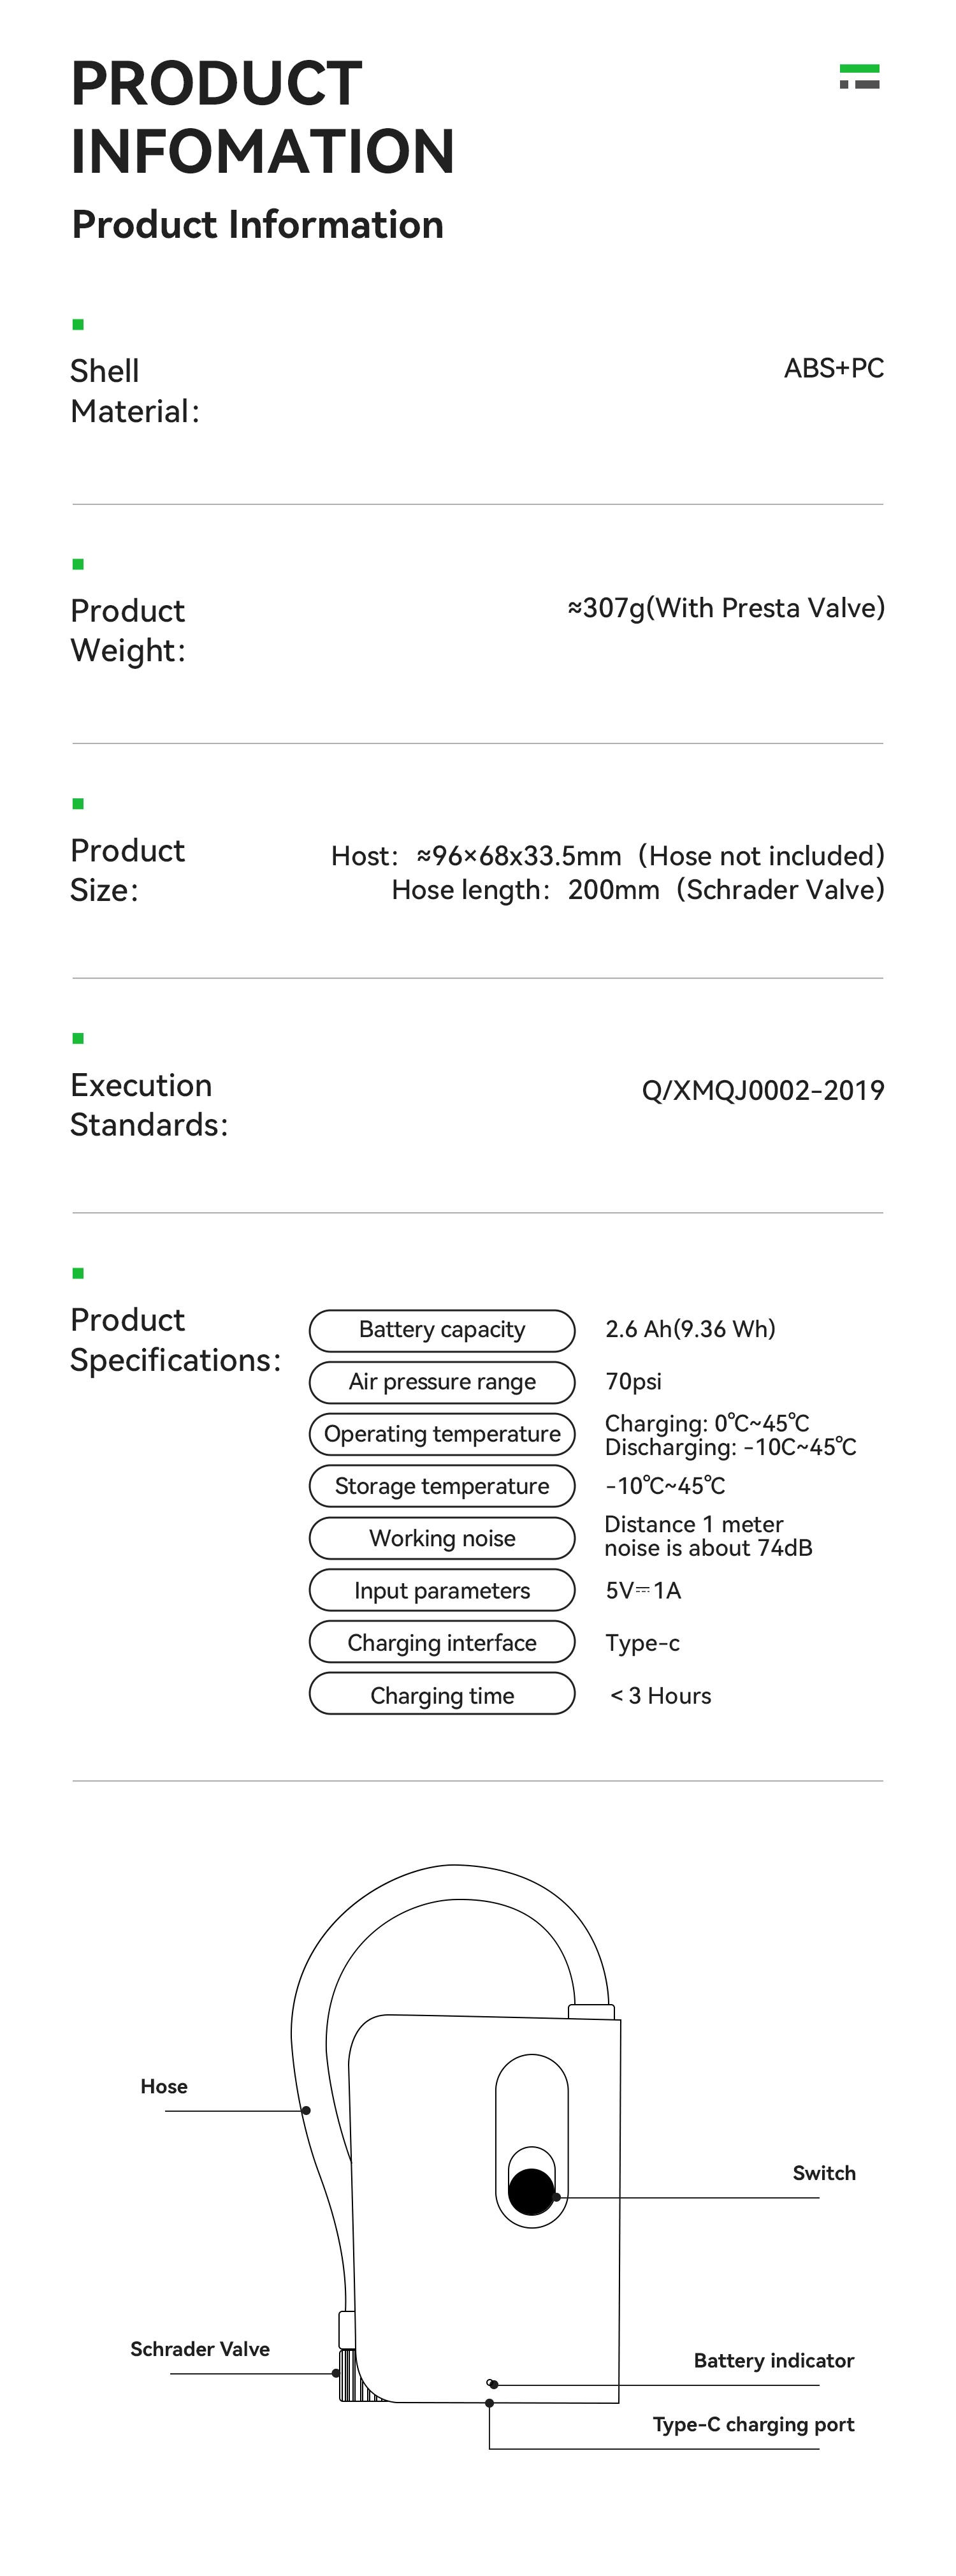Click the Type-C charging port label
956x2576 pixels.
(753, 2424)
